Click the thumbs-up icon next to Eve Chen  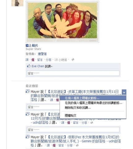[x=29, y=66]
